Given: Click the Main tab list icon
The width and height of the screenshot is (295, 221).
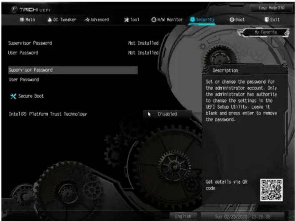Looking at the screenshot, I should pos(22,20).
